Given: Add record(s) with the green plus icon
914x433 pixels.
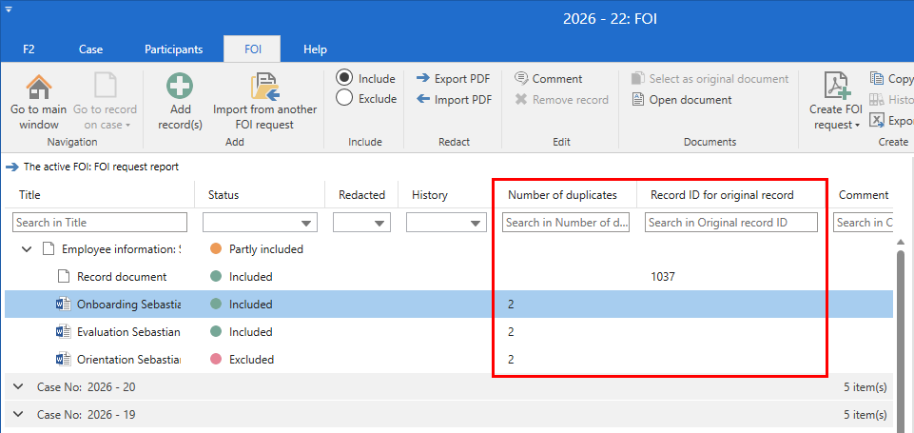Looking at the screenshot, I should (x=180, y=88).
